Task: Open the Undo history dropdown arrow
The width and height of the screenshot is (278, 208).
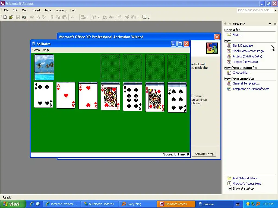Action: 77,17
